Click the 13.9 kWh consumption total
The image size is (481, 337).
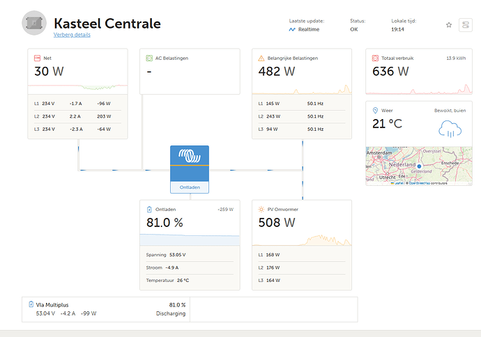456,58
